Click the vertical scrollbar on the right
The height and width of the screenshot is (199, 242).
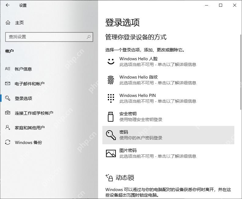click(x=241, y=72)
